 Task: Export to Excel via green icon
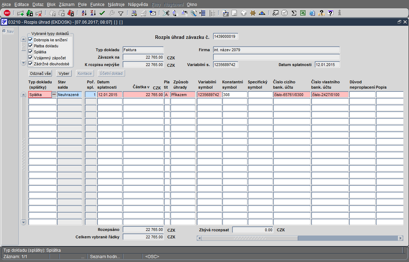[x=303, y=13]
